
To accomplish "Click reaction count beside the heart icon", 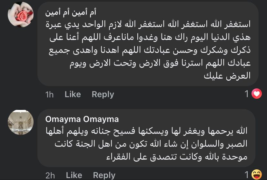I will 247,94.
